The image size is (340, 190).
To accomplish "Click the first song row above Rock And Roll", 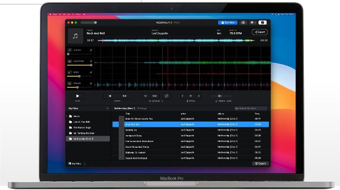I will (190, 119).
